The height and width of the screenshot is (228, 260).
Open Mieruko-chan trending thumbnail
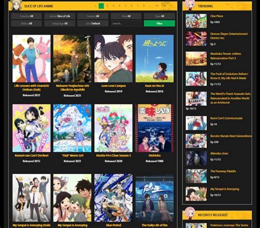pos(196,158)
